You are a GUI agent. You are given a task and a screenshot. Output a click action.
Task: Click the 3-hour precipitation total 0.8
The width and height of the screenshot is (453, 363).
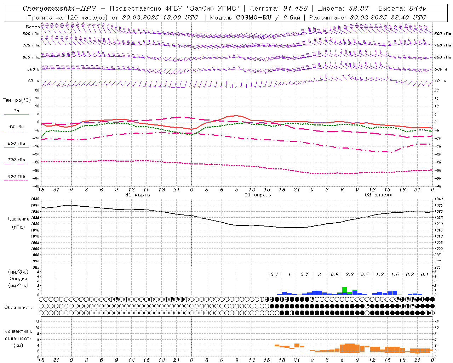coord(334,275)
